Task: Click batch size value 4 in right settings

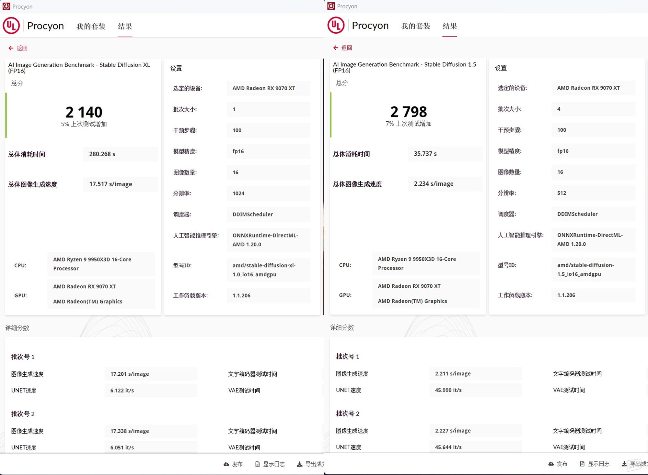Action: (x=593, y=109)
